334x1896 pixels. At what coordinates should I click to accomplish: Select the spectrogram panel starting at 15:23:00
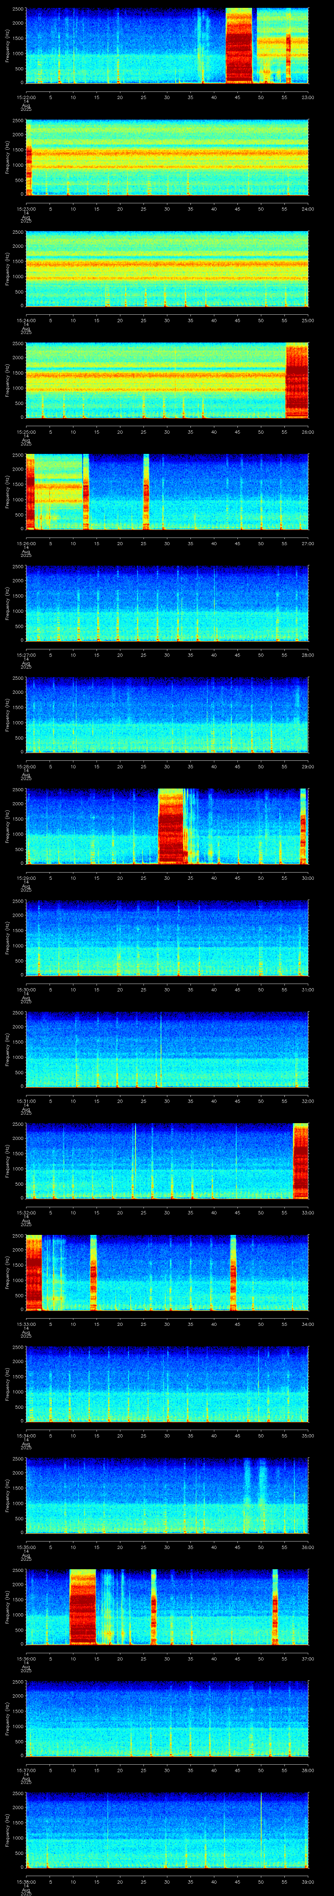pyautogui.click(x=167, y=158)
